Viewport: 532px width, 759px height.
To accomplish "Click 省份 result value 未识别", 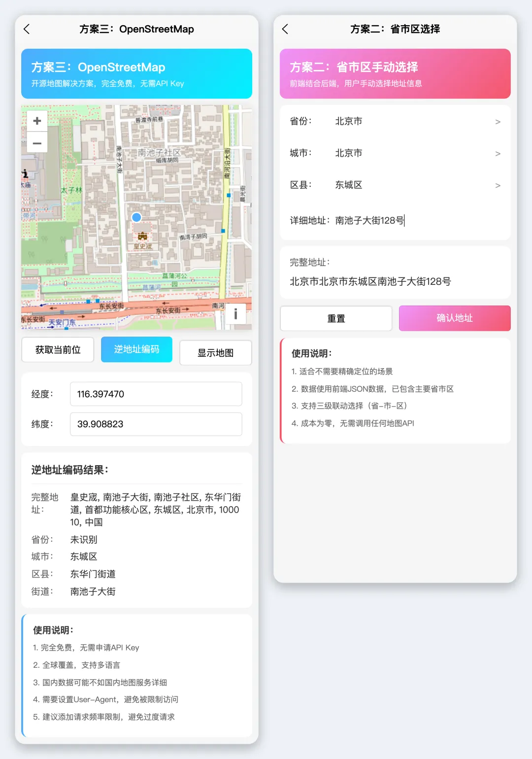I will (84, 540).
